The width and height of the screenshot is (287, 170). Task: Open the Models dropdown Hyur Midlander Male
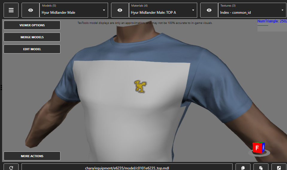tap(74, 10)
